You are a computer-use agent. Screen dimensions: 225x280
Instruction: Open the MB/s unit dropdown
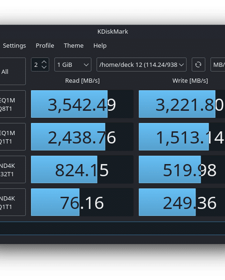[217, 65]
